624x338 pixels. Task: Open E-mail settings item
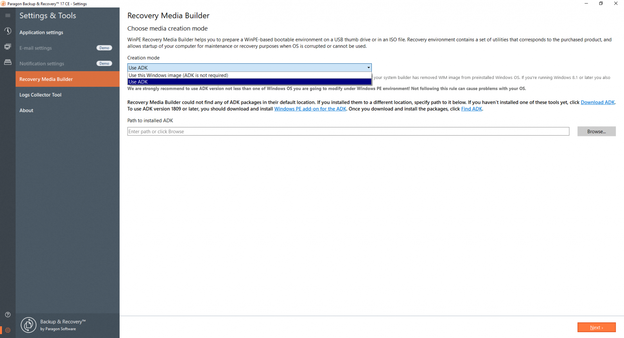click(68, 48)
